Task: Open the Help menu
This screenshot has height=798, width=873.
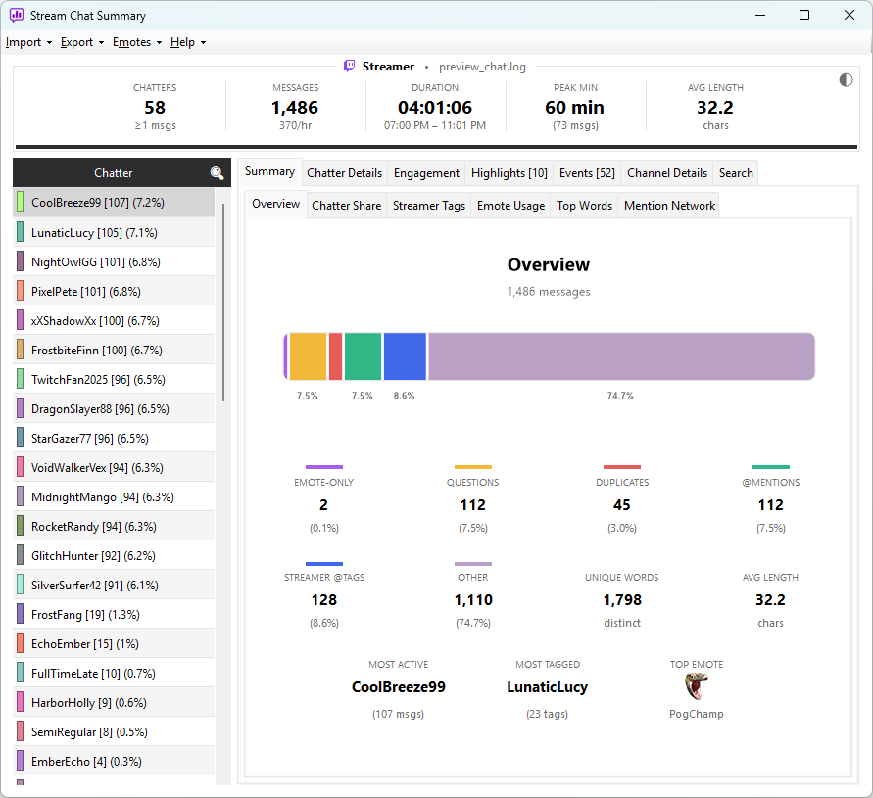Action: click(187, 42)
